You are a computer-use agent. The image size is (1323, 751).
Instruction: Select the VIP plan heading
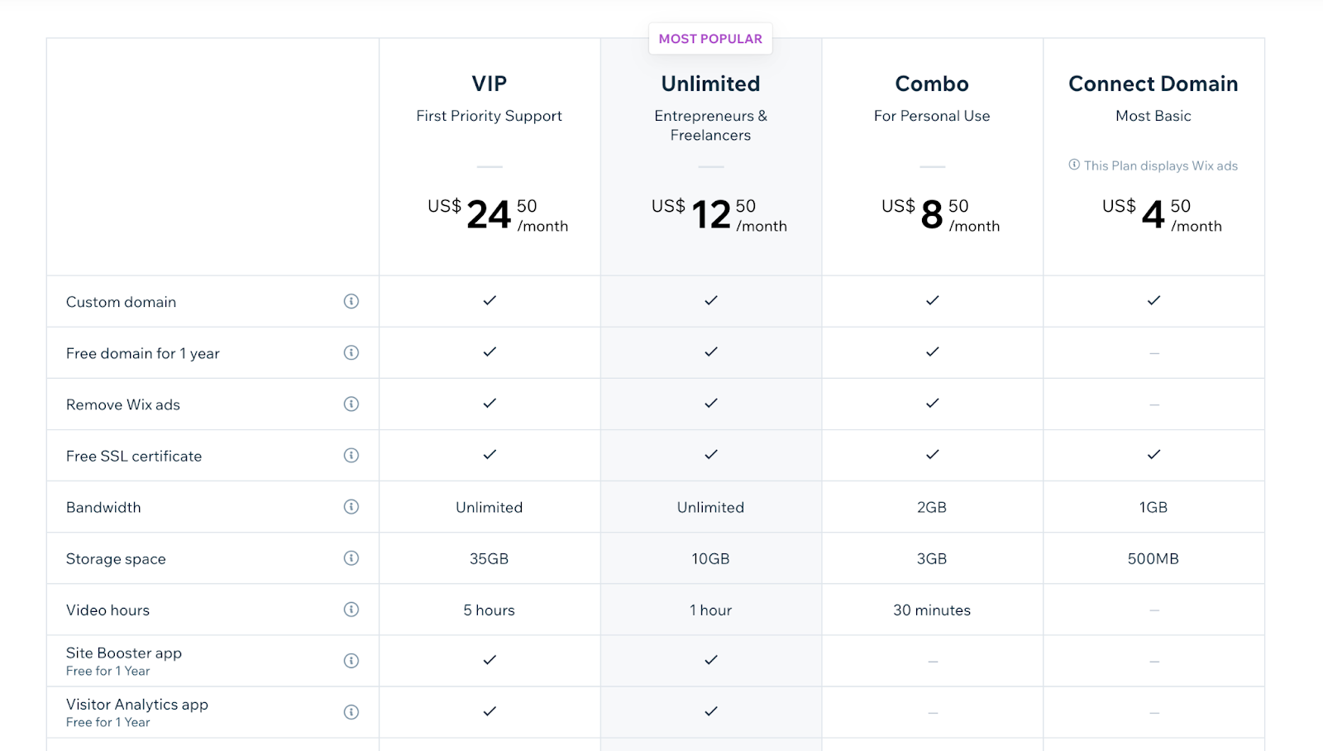[x=490, y=84]
